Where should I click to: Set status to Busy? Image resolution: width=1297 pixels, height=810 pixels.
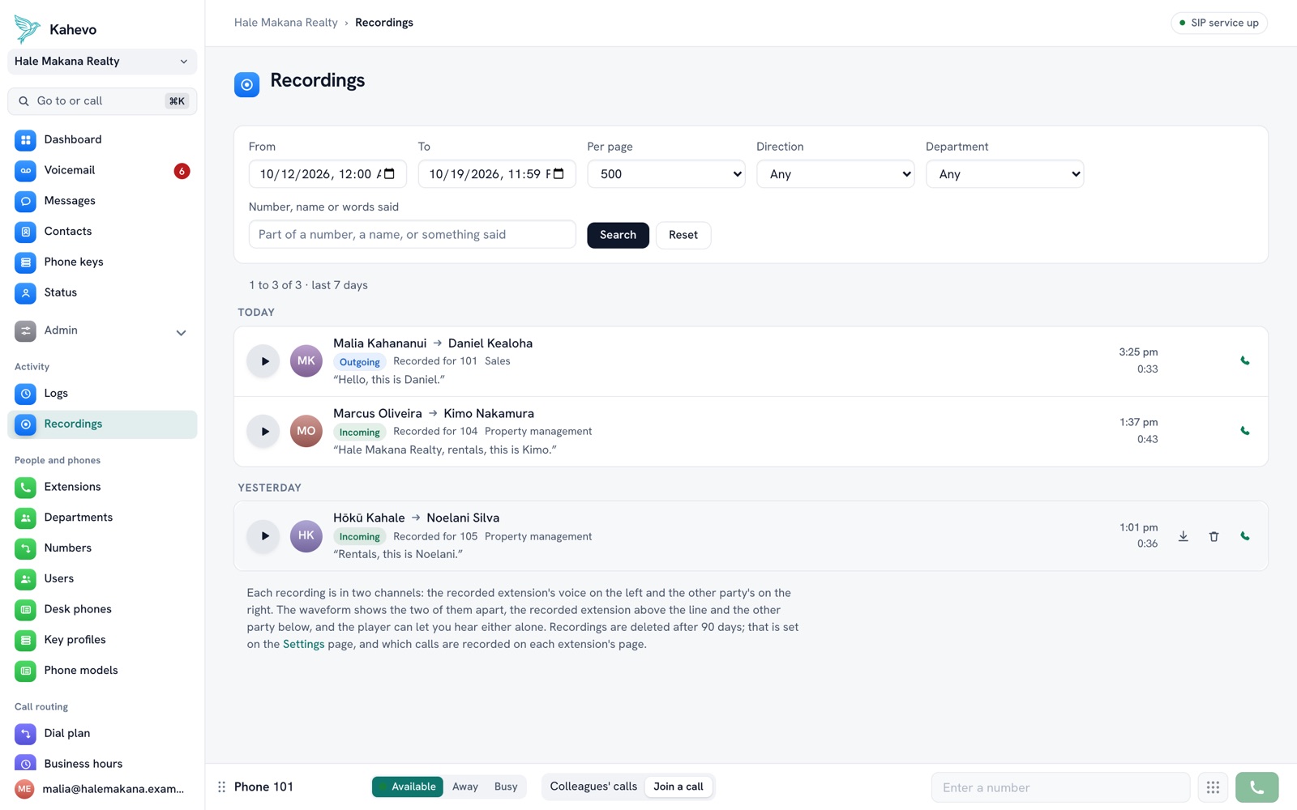506,787
